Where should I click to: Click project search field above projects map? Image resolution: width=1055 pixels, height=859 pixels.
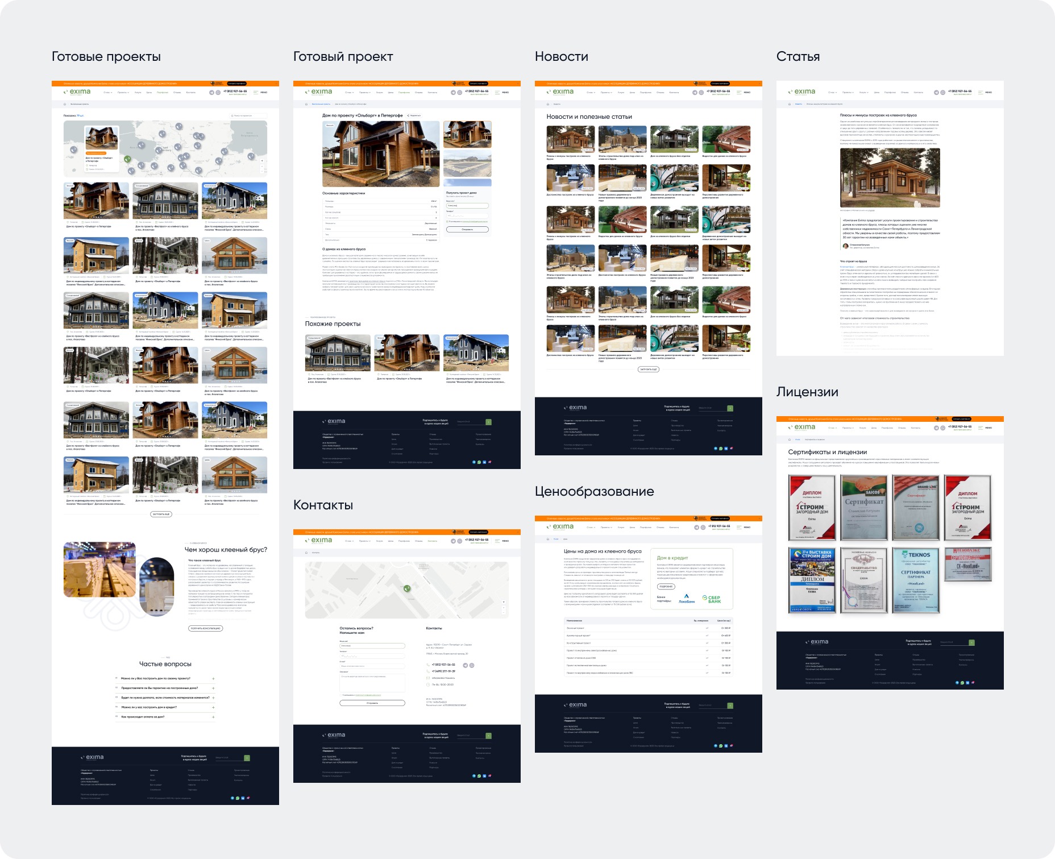pyautogui.click(x=248, y=115)
